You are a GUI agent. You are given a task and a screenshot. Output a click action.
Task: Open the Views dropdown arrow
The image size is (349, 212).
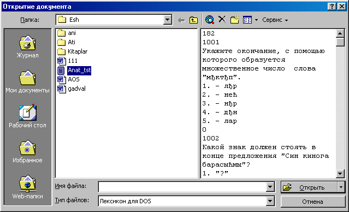click(256, 20)
